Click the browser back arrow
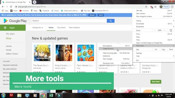 (3, 7)
